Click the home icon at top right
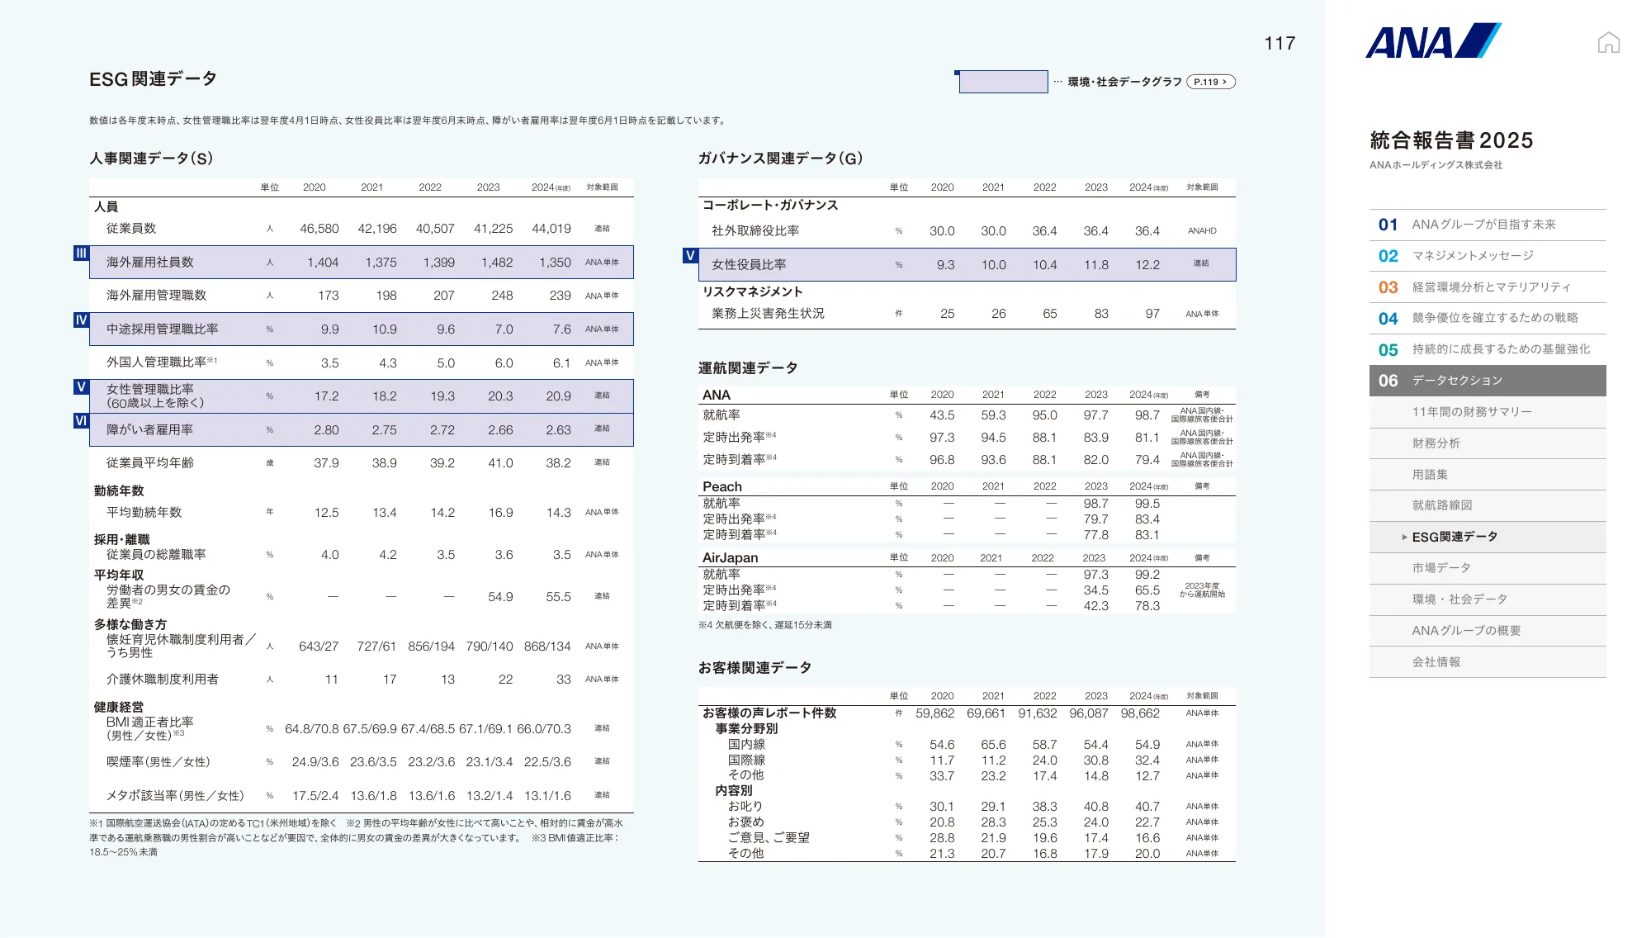The image size is (1651, 938). (x=1608, y=40)
